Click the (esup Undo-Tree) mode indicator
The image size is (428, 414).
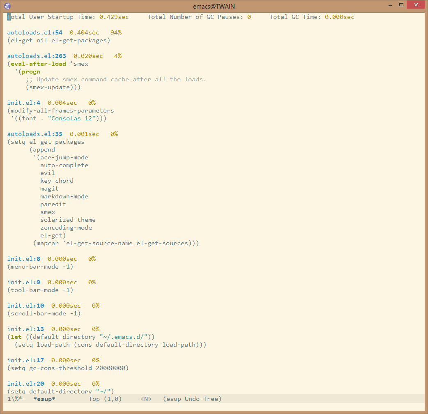(x=192, y=399)
